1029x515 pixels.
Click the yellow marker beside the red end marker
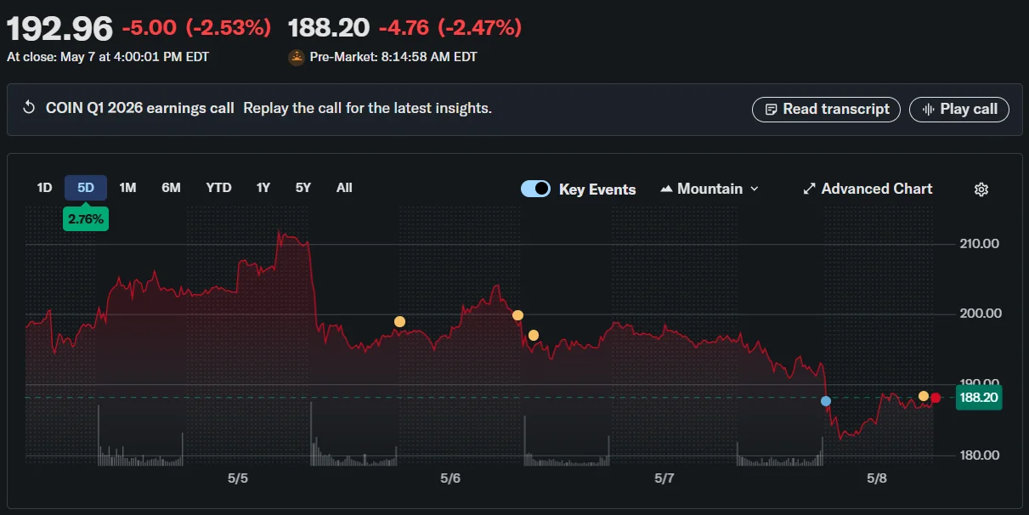(924, 396)
